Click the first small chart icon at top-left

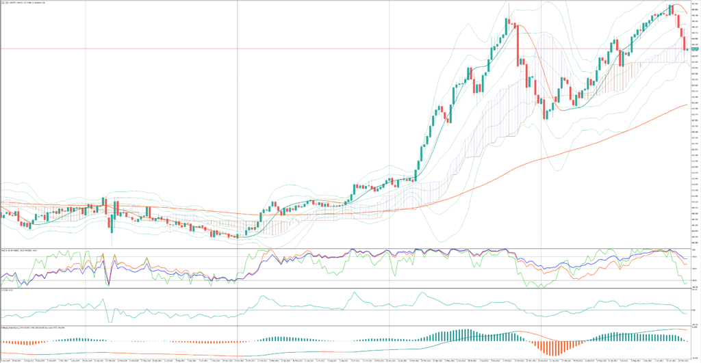[2, 3]
